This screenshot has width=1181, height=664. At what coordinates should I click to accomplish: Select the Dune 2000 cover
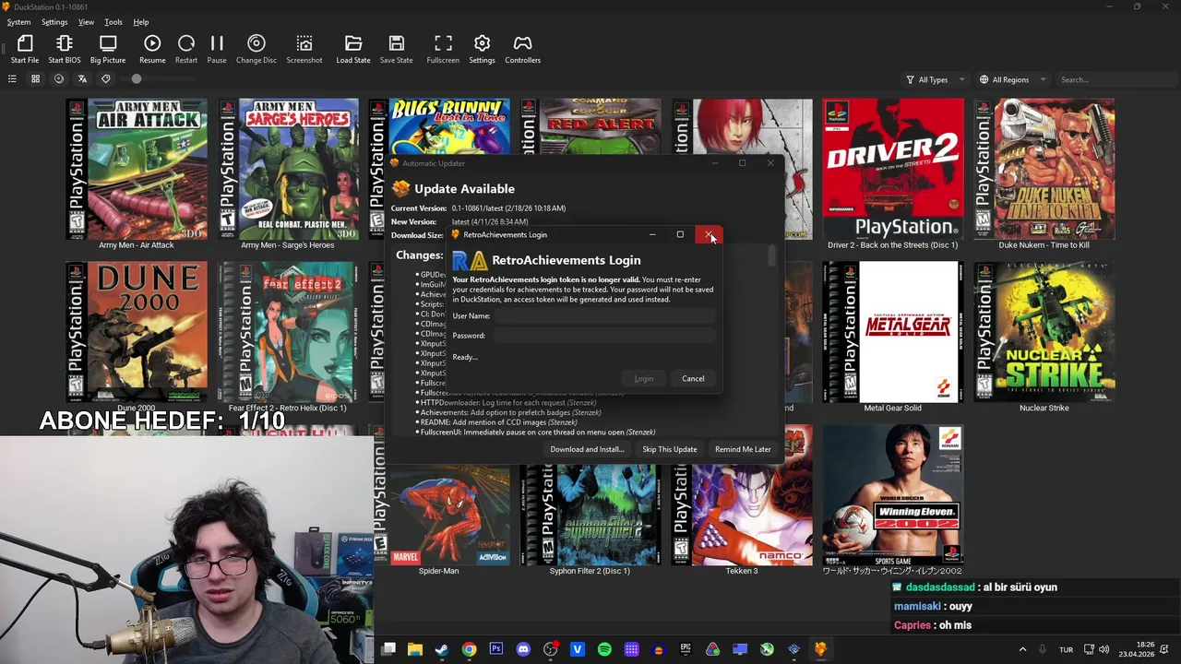137,332
